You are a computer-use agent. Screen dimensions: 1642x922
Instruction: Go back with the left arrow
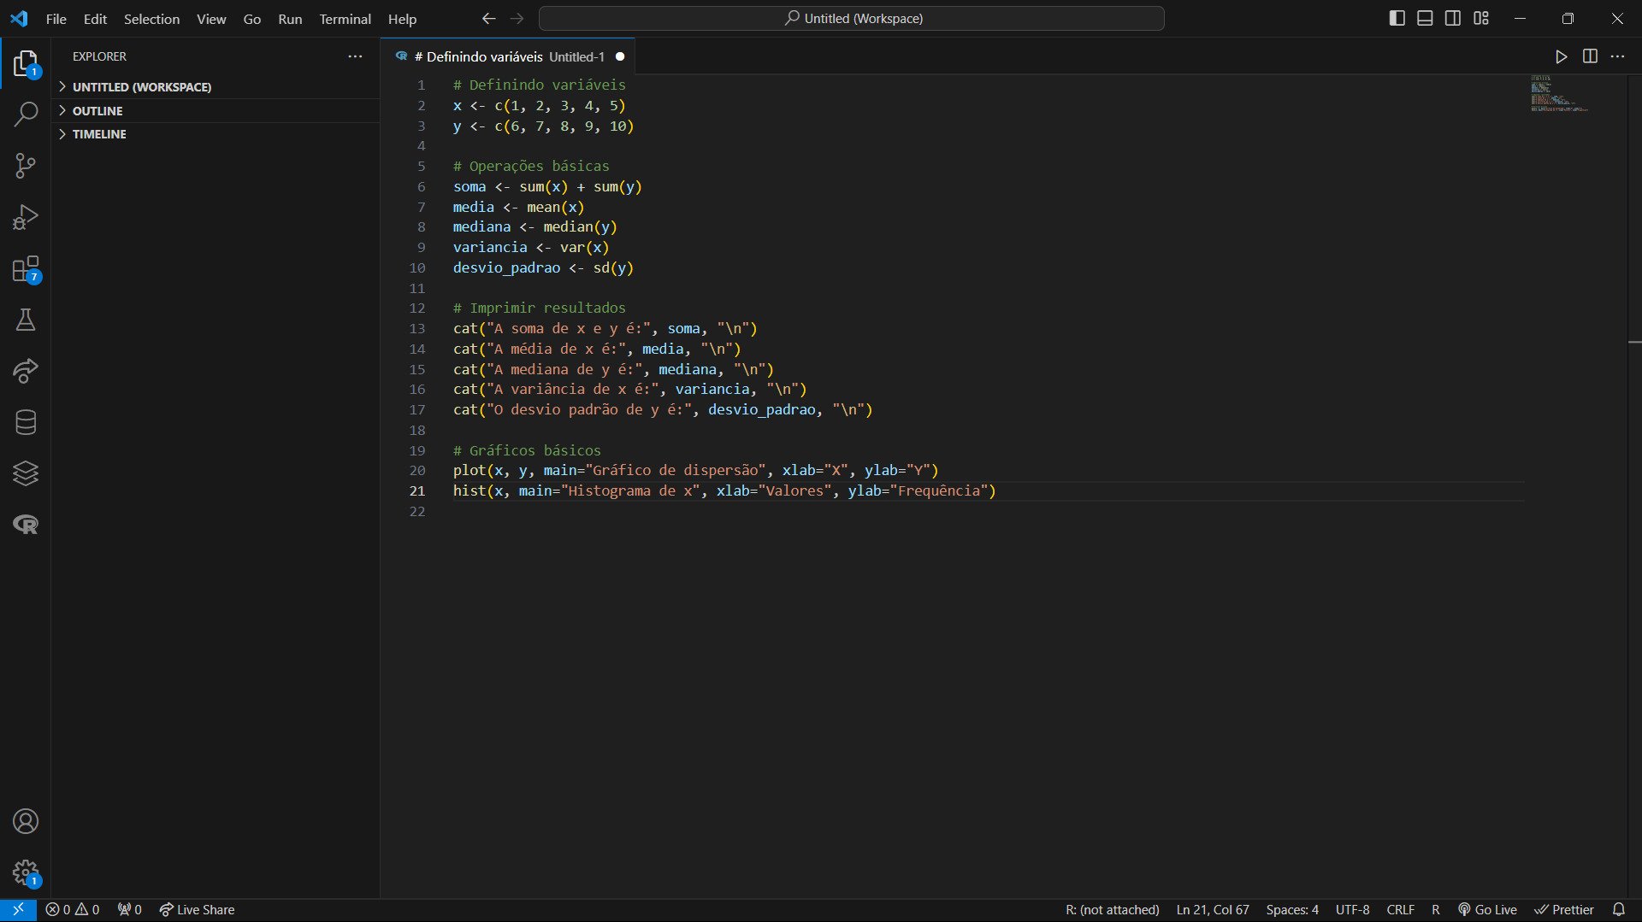(488, 18)
